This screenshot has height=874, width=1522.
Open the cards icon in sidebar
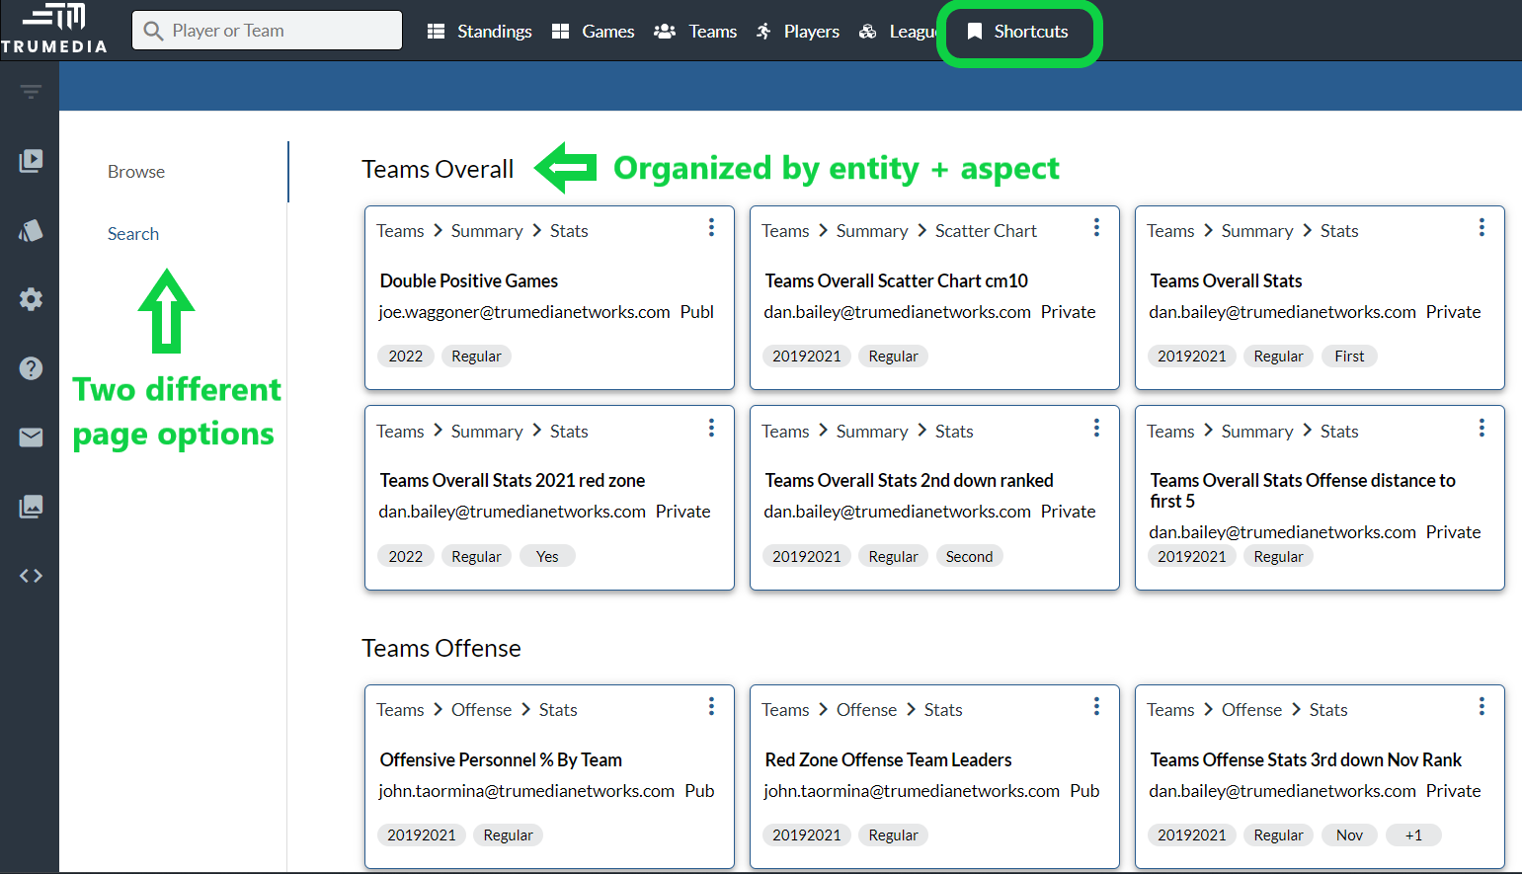click(x=31, y=230)
